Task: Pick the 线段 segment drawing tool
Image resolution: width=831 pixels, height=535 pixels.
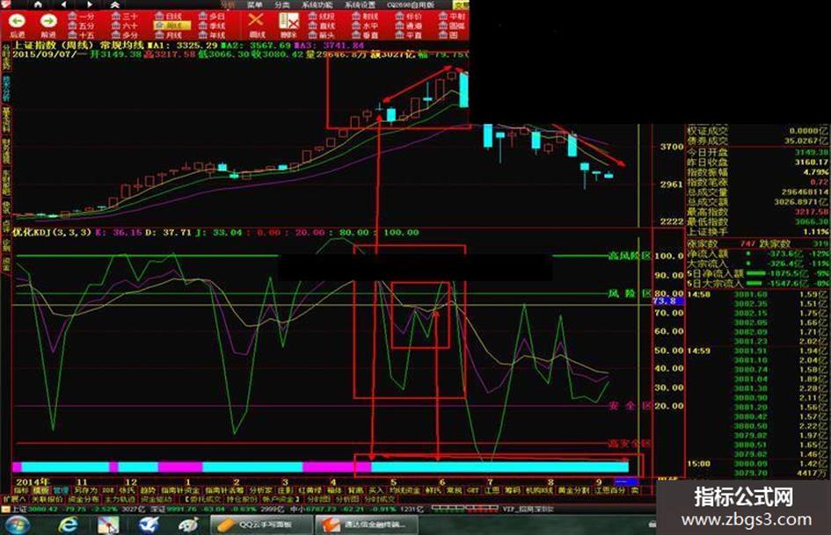Action: coord(322,17)
